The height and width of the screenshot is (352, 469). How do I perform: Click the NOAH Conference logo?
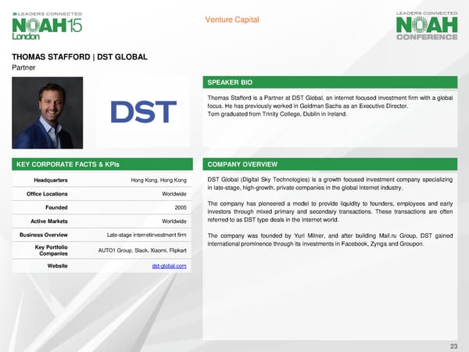(x=426, y=28)
